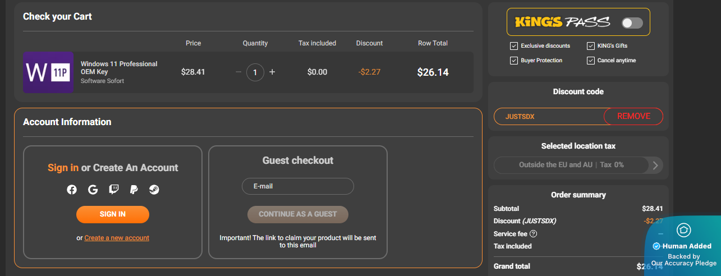Sign in with the Twitch icon
Screen dimensions: 721x276
click(114, 190)
